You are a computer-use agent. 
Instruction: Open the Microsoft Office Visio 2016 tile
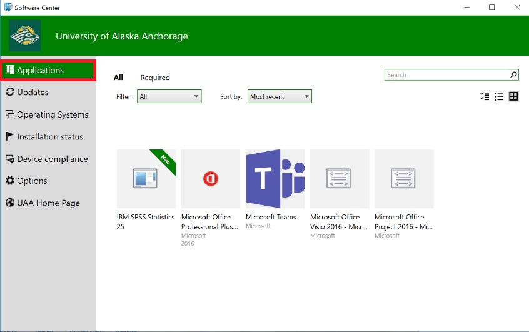[339, 179]
